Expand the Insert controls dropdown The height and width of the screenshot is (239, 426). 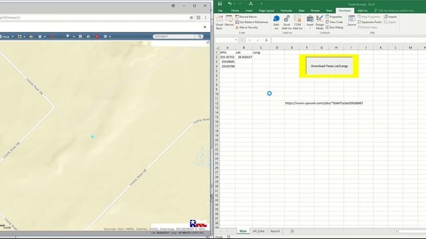tap(310, 27)
